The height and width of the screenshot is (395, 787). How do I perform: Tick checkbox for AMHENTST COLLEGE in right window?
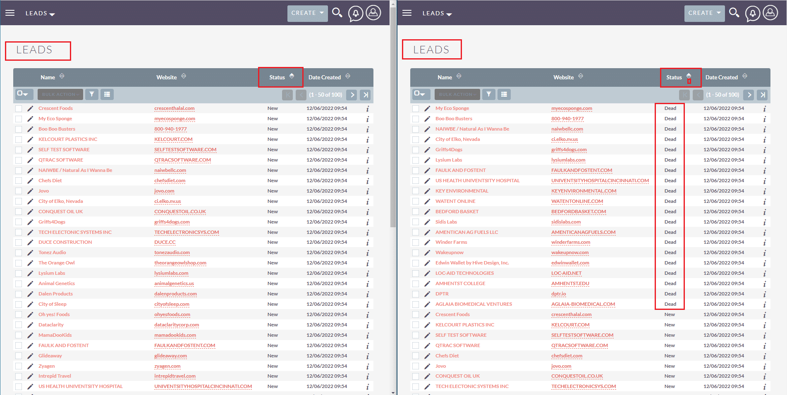pos(416,284)
